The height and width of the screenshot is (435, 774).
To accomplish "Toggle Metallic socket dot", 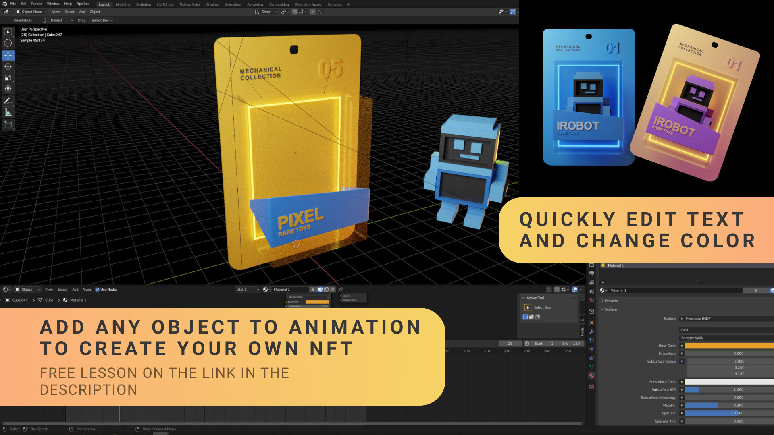I will click(682, 405).
